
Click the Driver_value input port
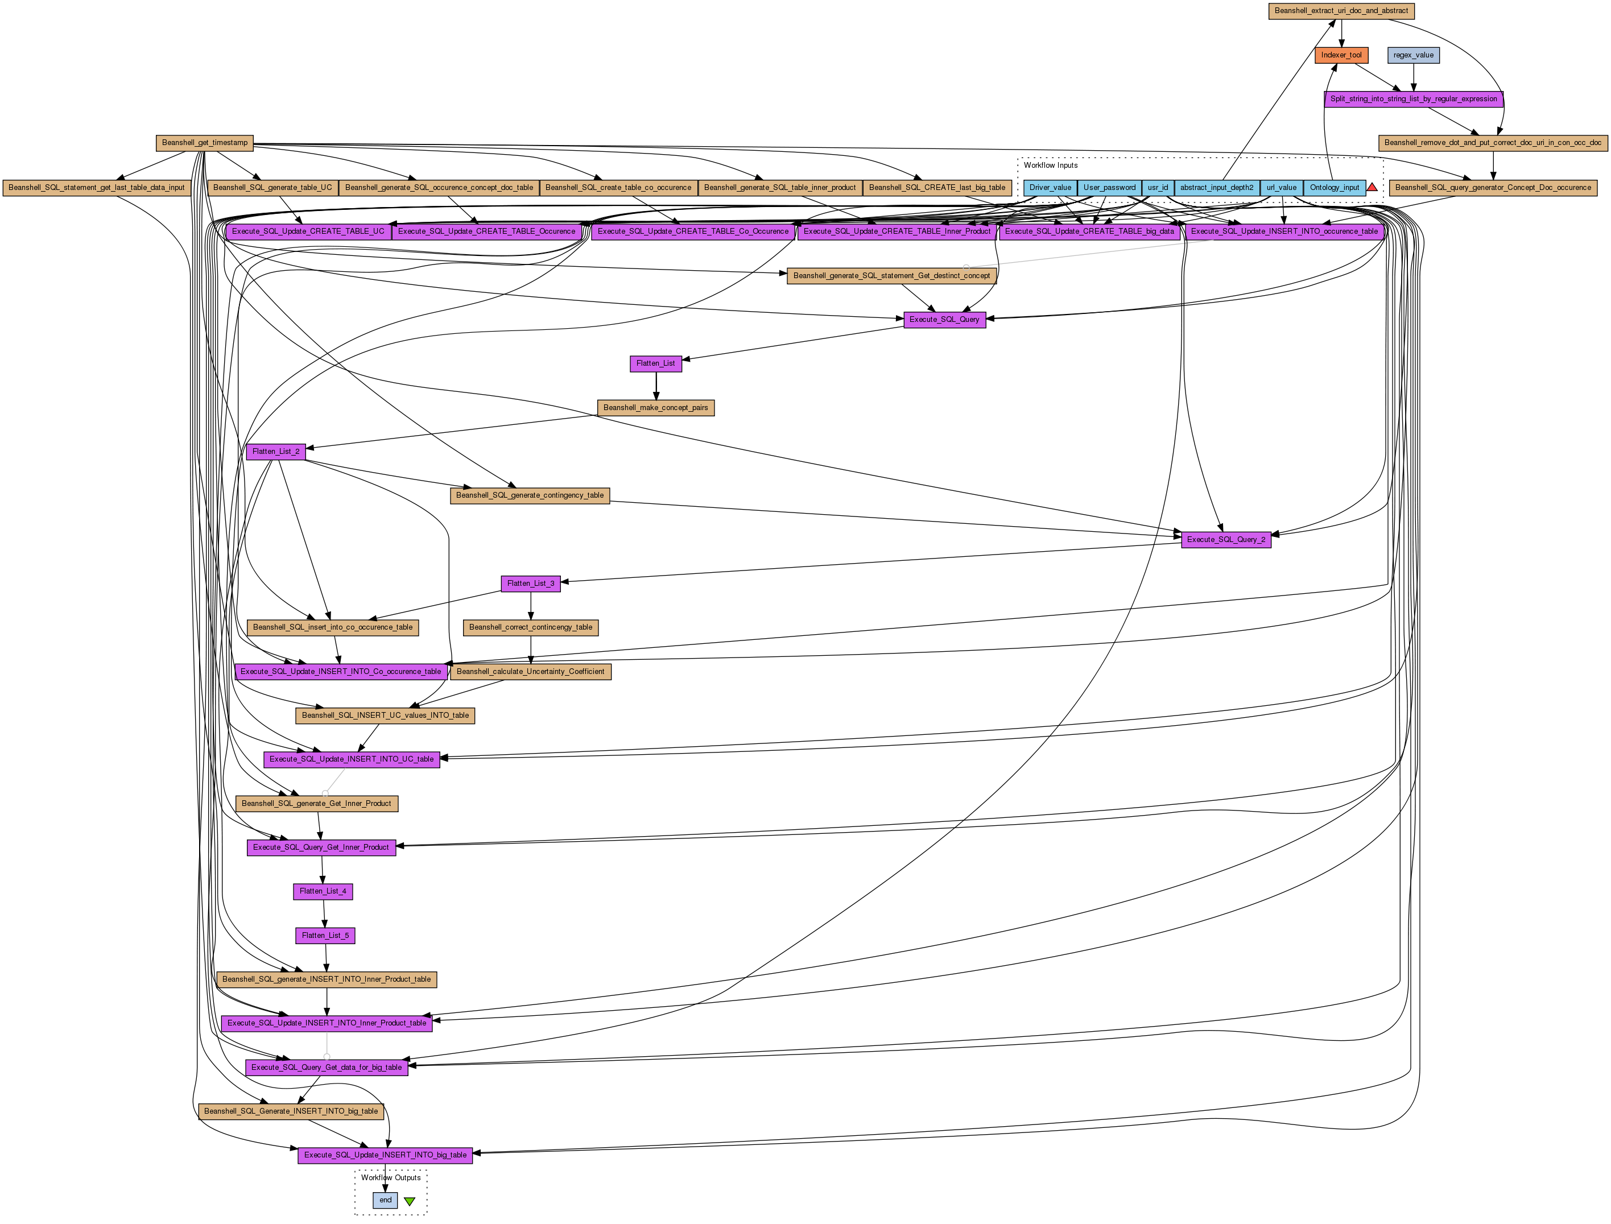click(x=1050, y=188)
